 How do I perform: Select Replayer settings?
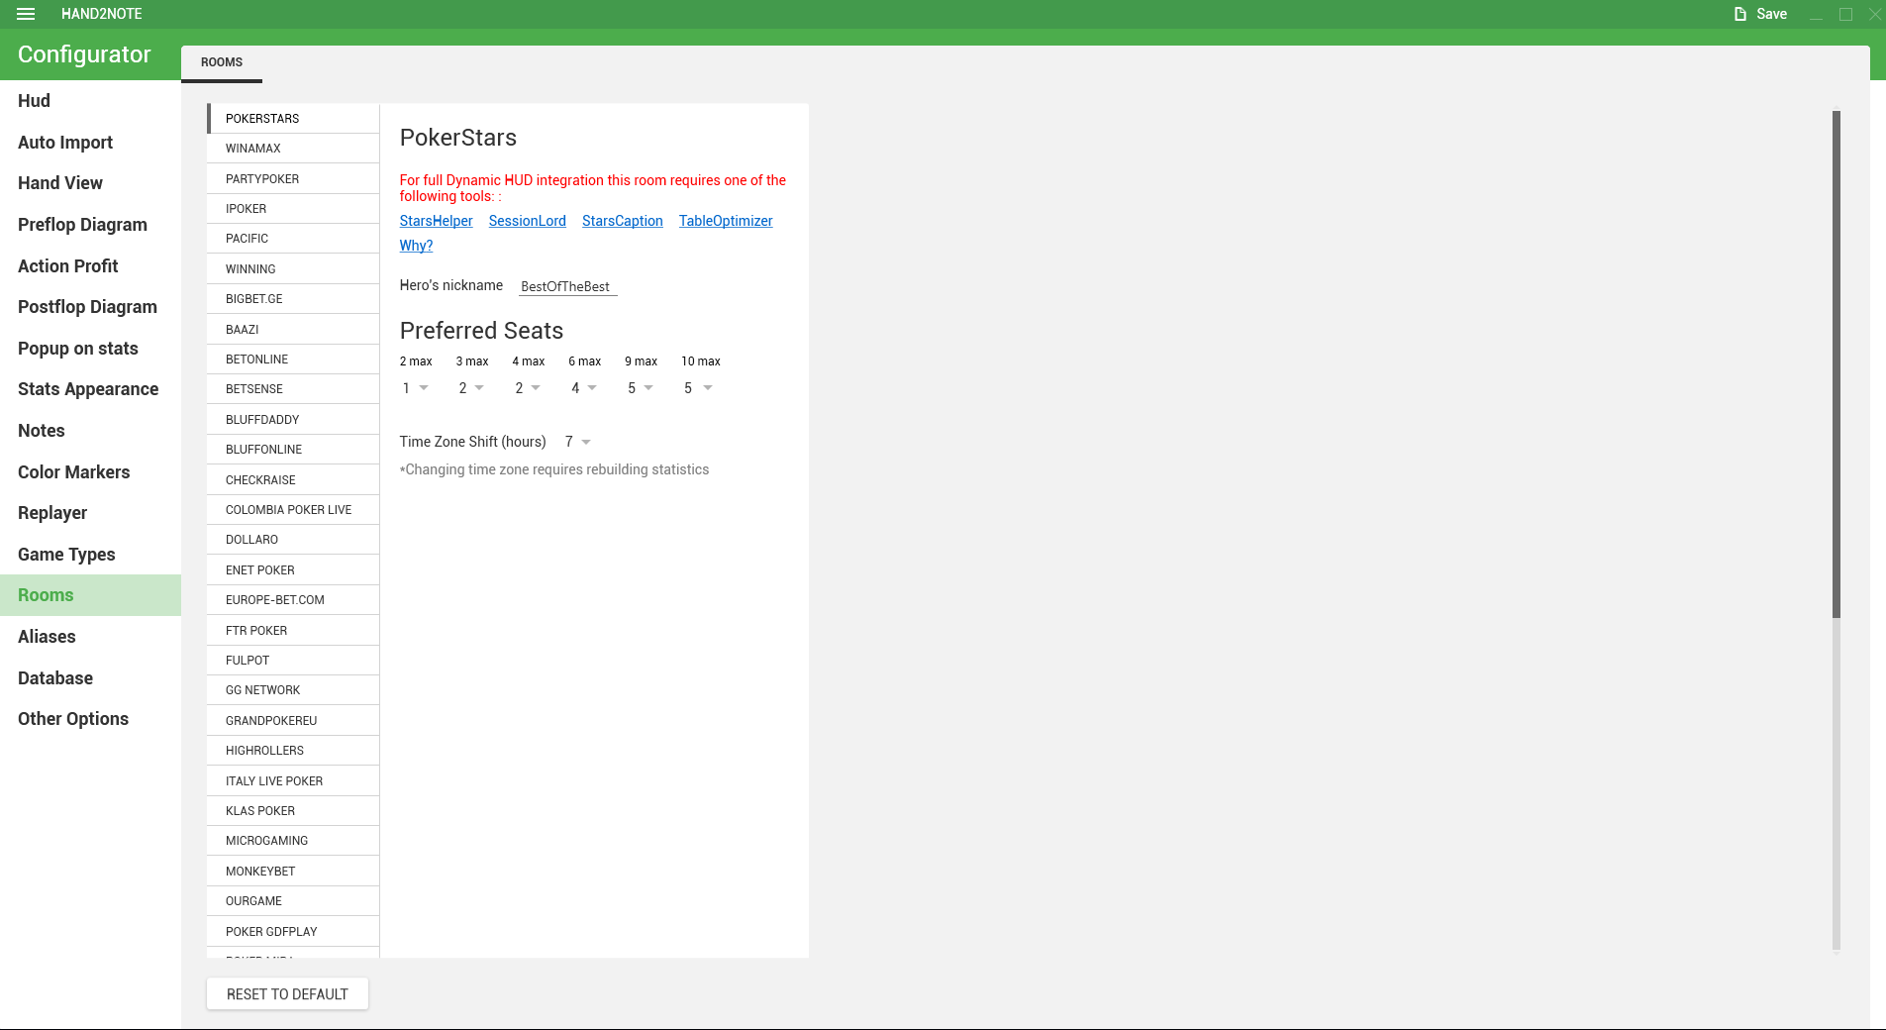point(90,513)
